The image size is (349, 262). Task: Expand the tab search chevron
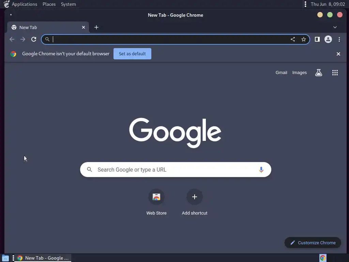pos(335,27)
